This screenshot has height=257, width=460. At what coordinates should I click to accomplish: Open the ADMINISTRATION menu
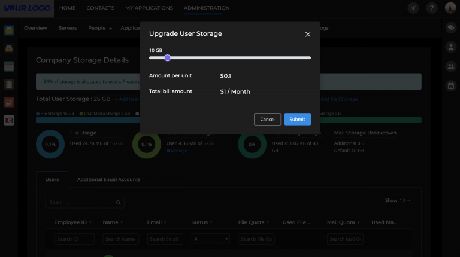click(x=207, y=8)
